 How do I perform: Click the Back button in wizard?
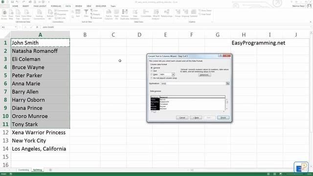click(x=196, y=118)
